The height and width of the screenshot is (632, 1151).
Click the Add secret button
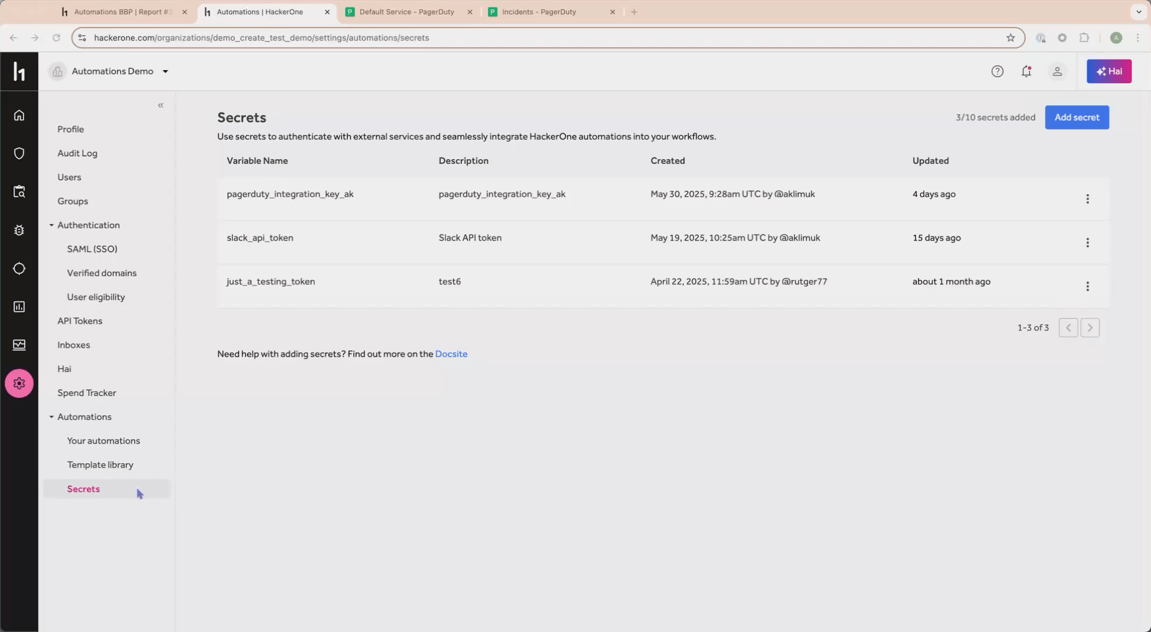tap(1077, 117)
